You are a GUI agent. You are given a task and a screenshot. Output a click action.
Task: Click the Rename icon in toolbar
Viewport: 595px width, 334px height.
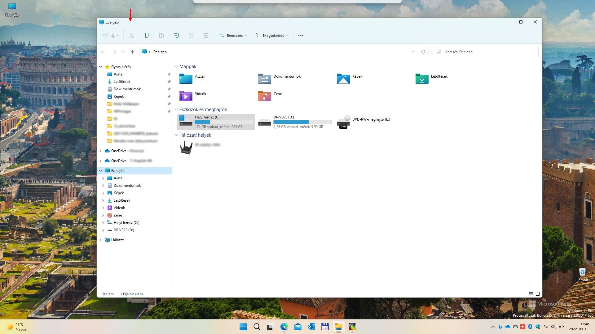[x=176, y=36]
